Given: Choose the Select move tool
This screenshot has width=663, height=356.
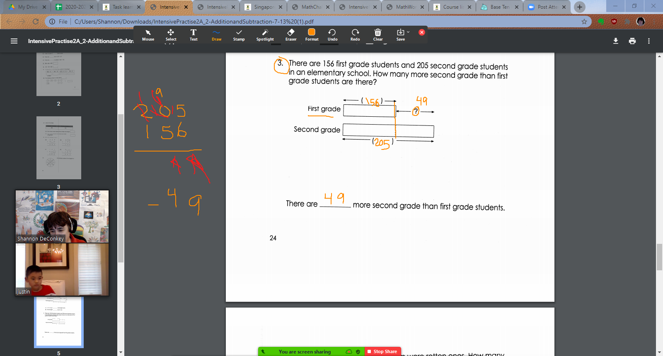Looking at the screenshot, I should tap(171, 35).
